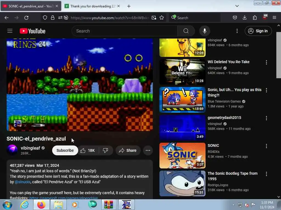Screen dimensions: 281x210
Task: Click the muted volume tray icon
Action: 247,205
